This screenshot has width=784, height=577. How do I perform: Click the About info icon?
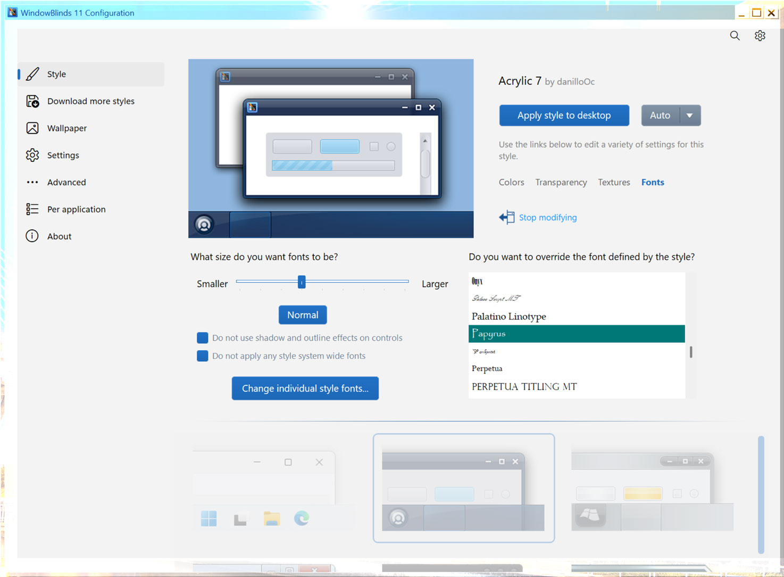click(32, 236)
